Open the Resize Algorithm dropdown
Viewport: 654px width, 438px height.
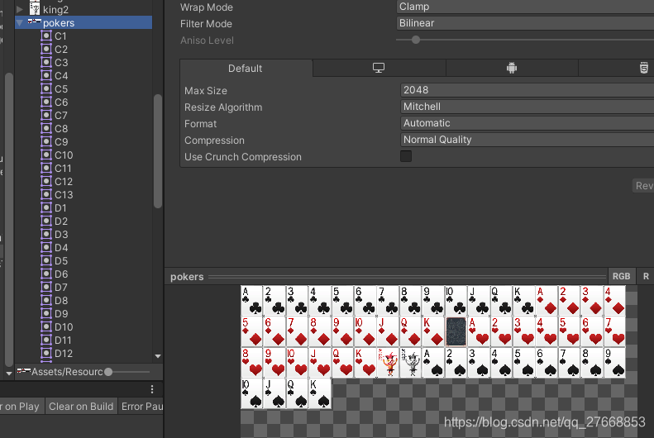[x=527, y=107]
